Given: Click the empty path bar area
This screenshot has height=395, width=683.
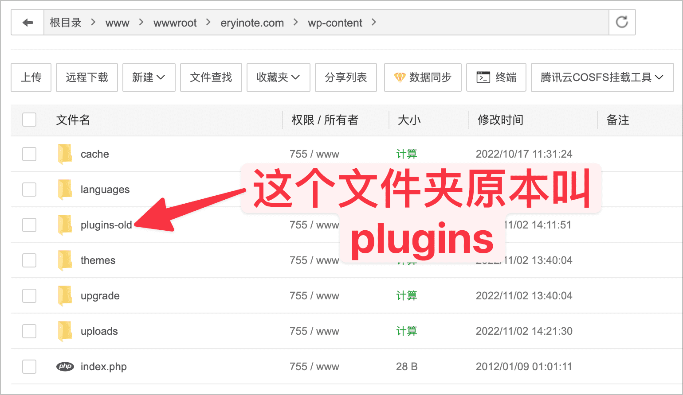Looking at the screenshot, I should (x=492, y=22).
